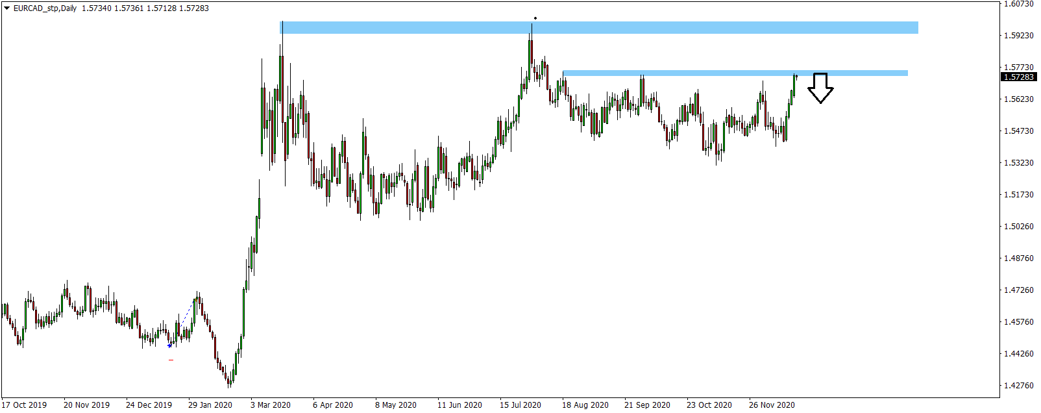Screen dimensions: 1041x413
Task: Click the 26 Nov 2020 date label
Action: [x=772, y=405]
